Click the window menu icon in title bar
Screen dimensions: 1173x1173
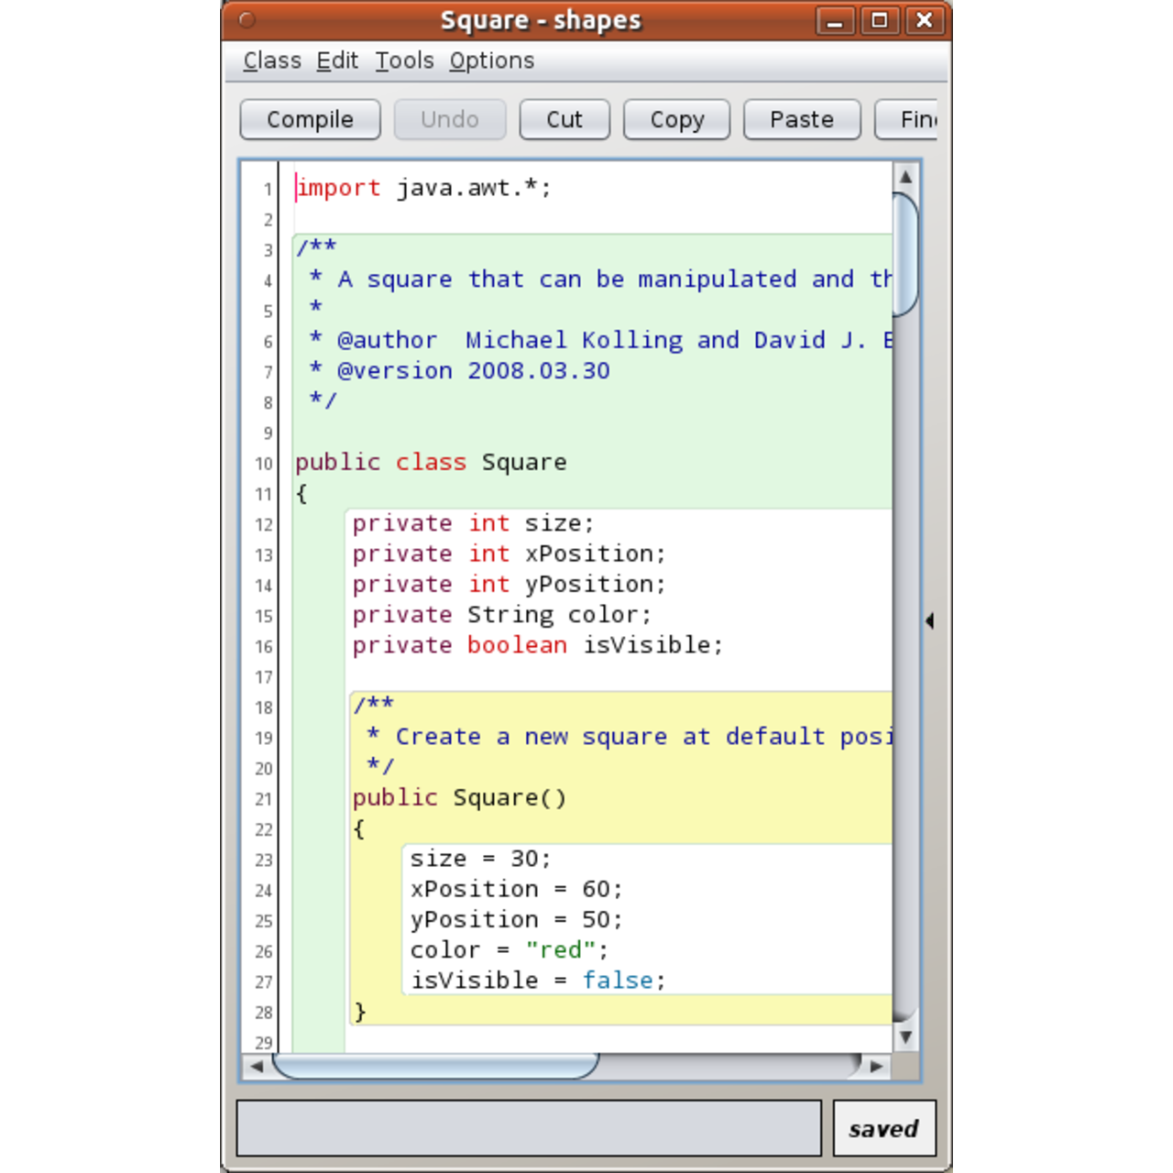(247, 20)
